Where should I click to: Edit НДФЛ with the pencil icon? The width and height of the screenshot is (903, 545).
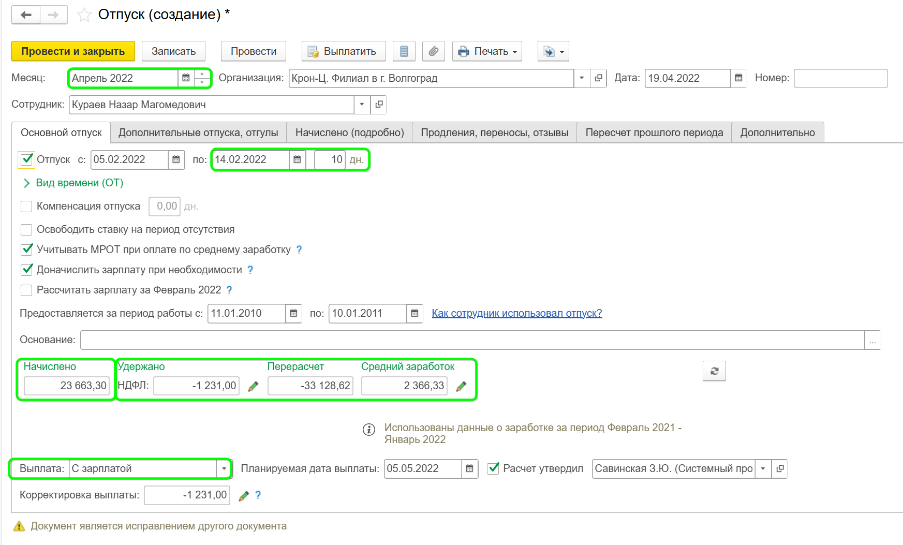point(253,386)
